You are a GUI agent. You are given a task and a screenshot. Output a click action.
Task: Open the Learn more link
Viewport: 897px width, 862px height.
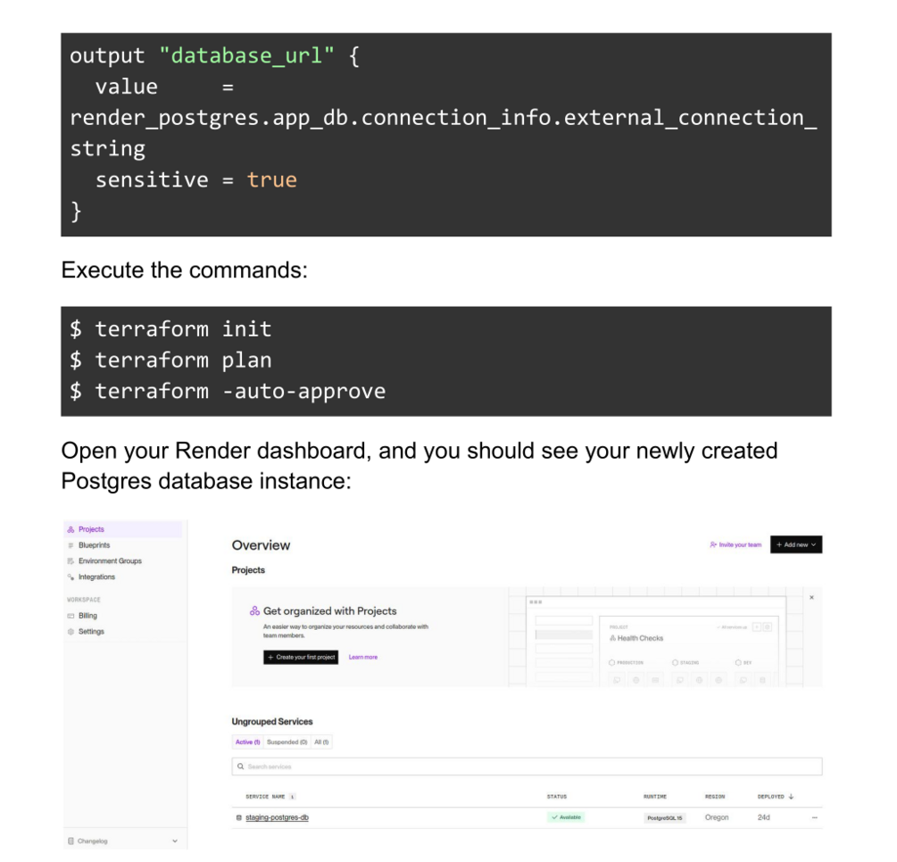click(363, 657)
